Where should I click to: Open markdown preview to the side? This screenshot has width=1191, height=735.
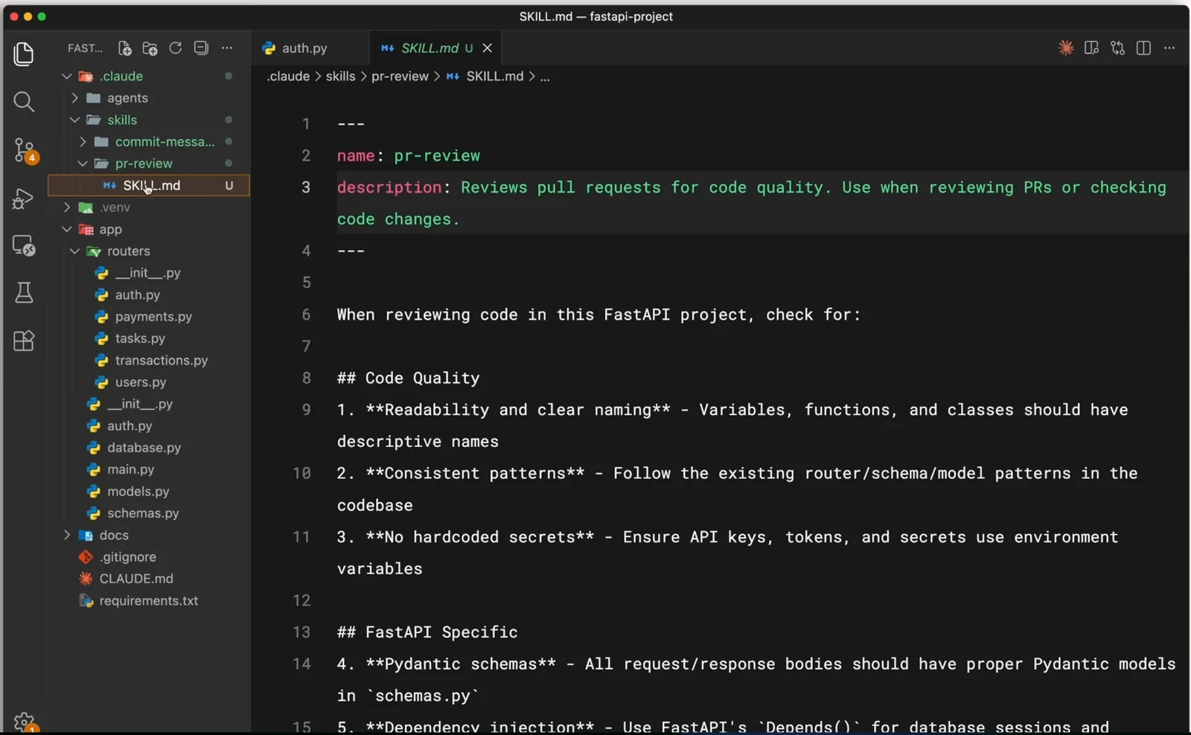[x=1092, y=48]
